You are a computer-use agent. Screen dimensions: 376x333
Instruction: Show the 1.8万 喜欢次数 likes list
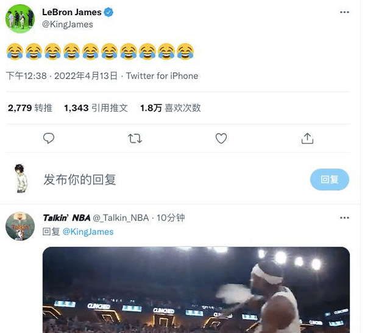coord(170,108)
